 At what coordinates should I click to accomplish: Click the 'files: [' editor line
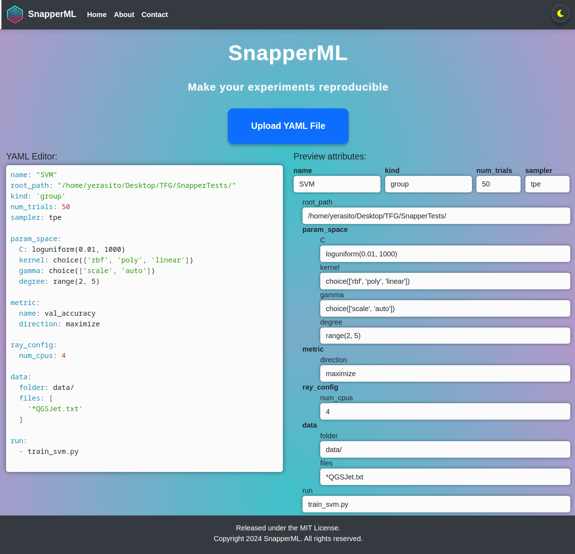tap(36, 398)
